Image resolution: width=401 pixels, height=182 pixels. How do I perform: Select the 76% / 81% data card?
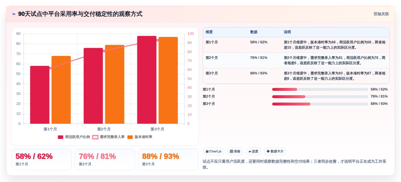click(x=105, y=159)
